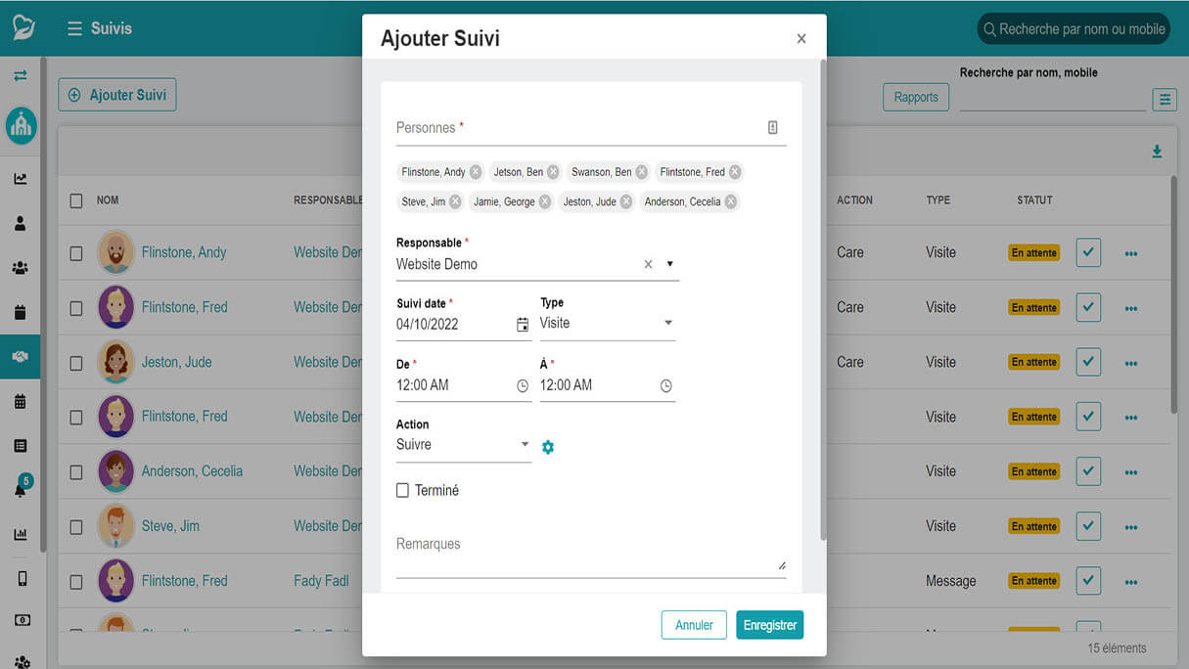Open the Action dropdown showing Suivre
The width and height of the screenshot is (1189, 669).
point(464,445)
